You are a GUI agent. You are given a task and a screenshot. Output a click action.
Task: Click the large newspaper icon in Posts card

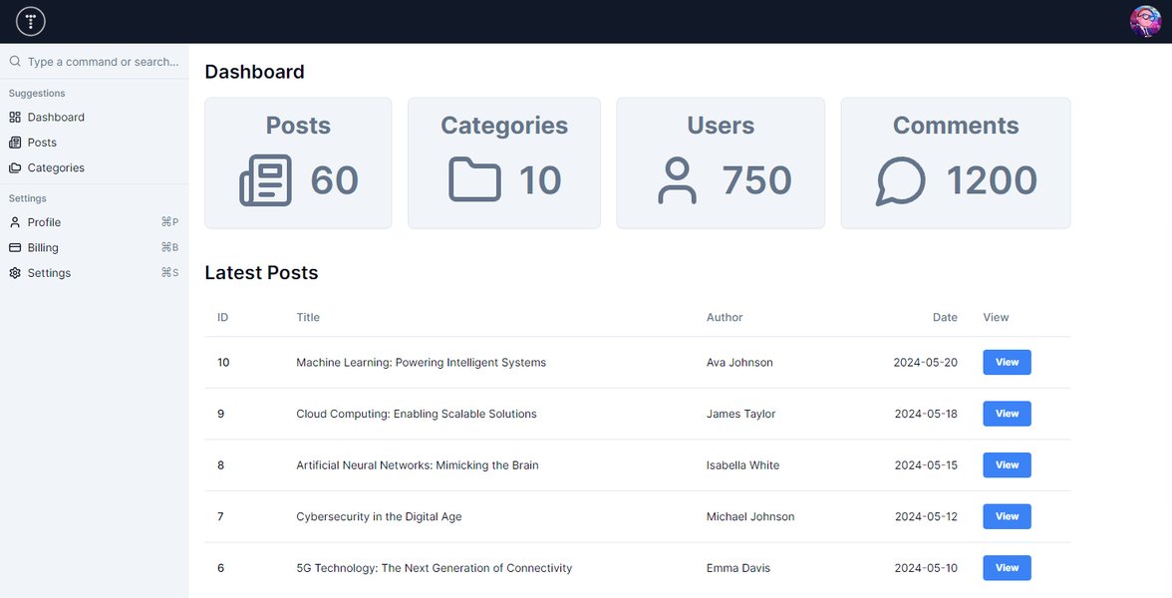[265, 180]
